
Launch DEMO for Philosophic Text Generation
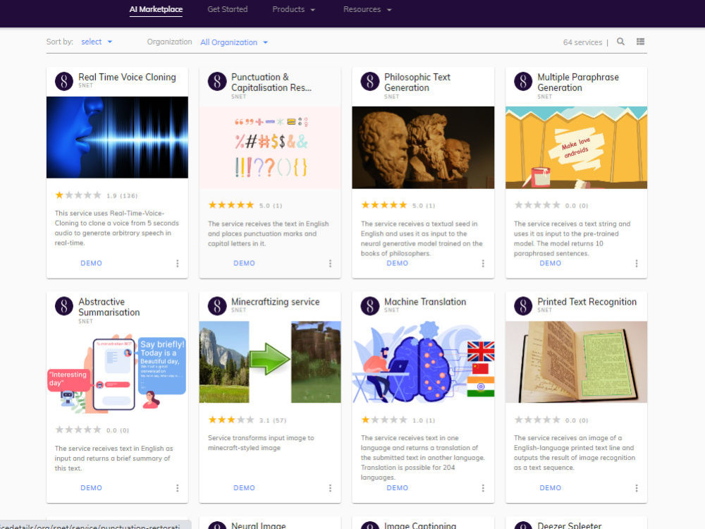pos(398,263)
